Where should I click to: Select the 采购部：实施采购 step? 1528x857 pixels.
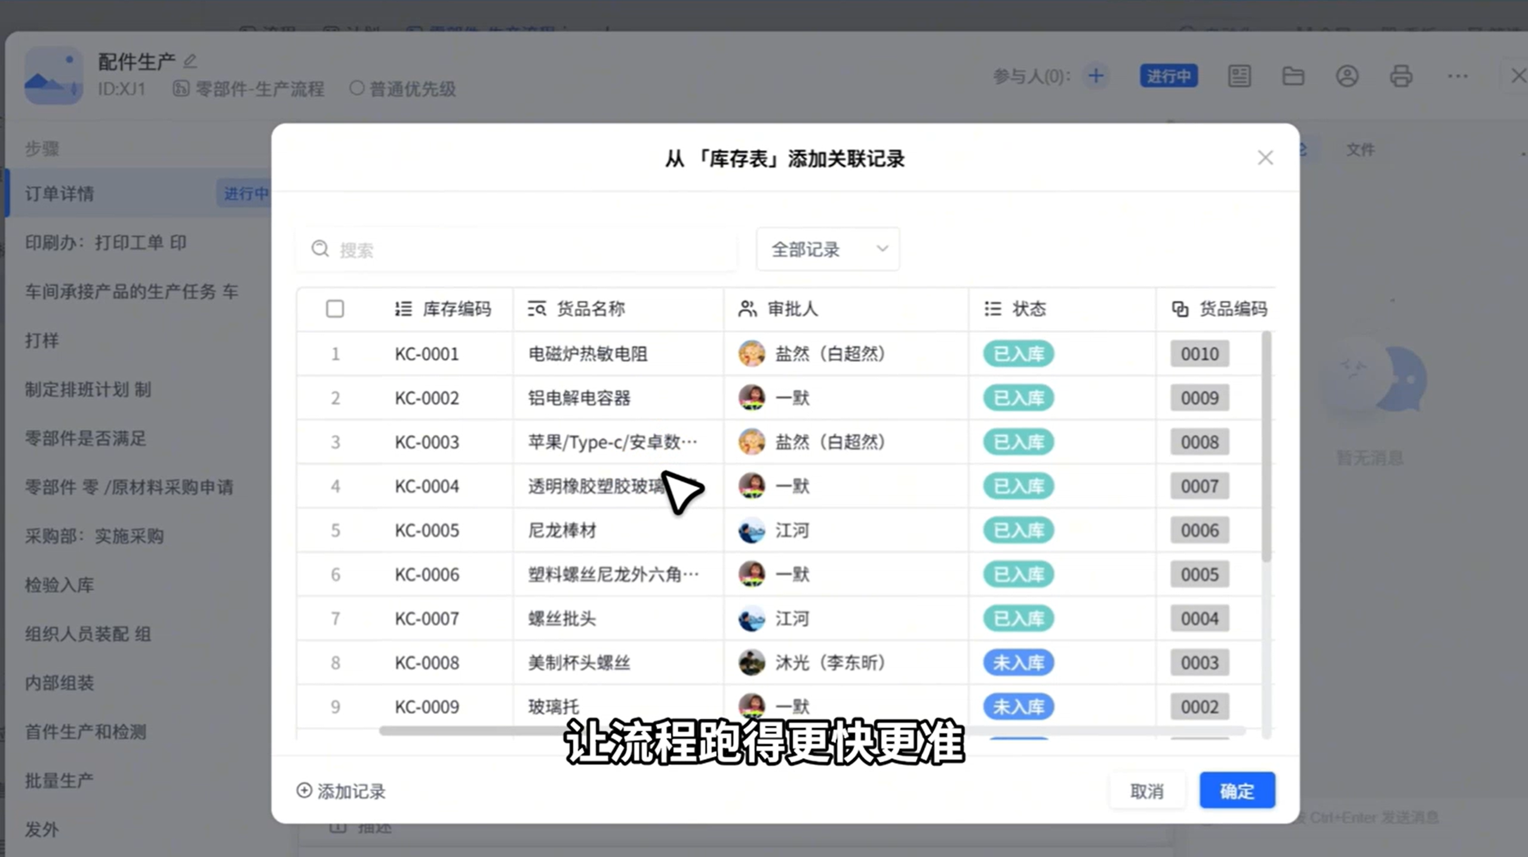94,536
